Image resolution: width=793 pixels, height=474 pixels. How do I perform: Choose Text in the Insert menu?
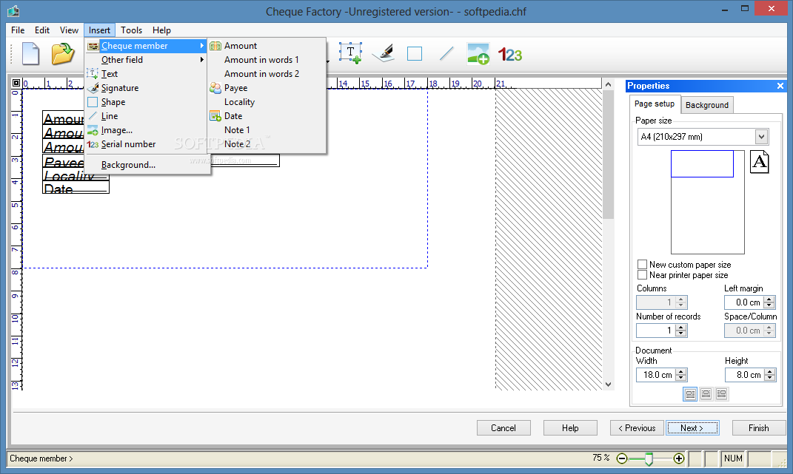pos(147,74)
